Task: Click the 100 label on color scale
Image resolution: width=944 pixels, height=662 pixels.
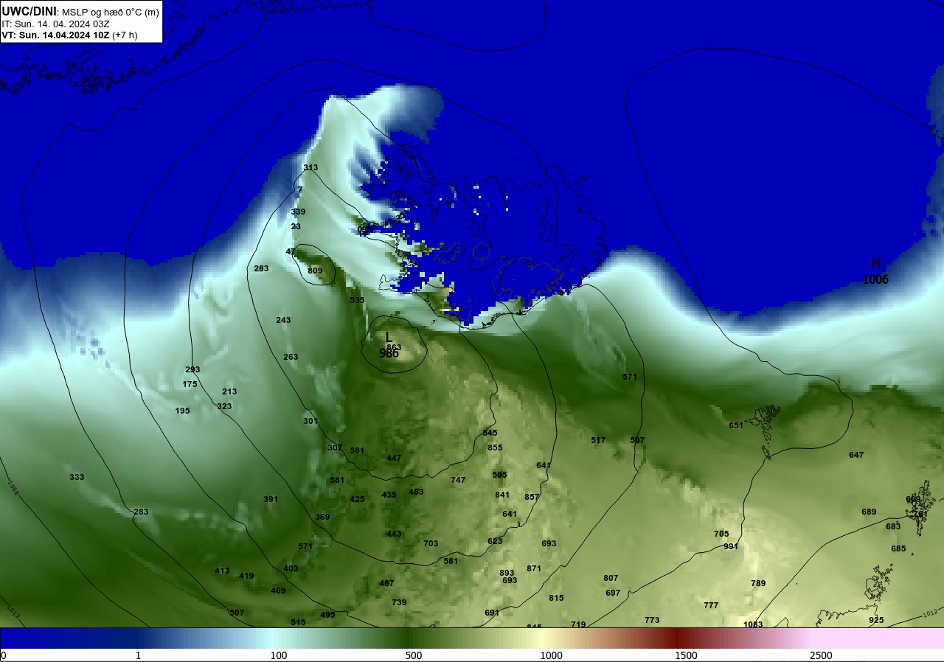Action: [x=279, y=655]
